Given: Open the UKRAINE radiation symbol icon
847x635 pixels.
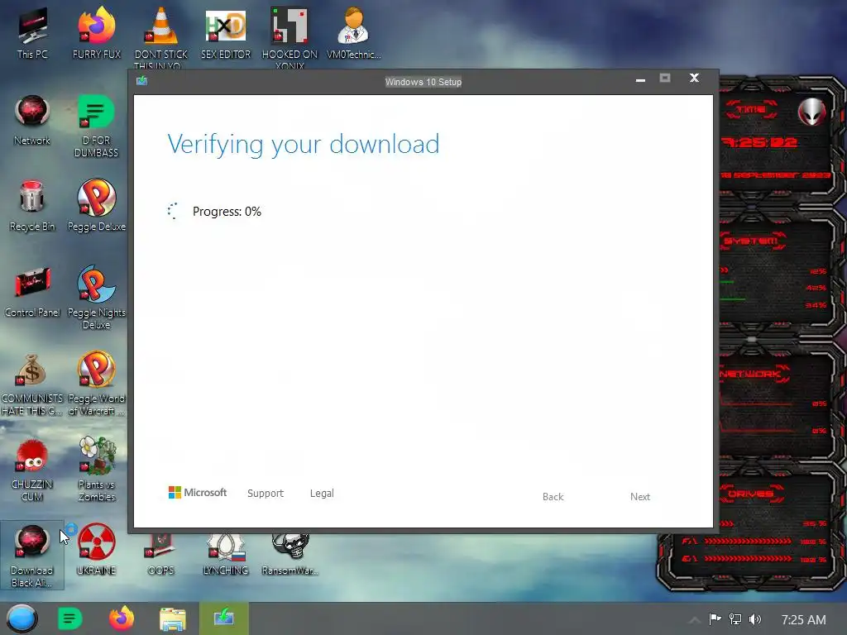Looking at the screenshot, I should point(97,550).
